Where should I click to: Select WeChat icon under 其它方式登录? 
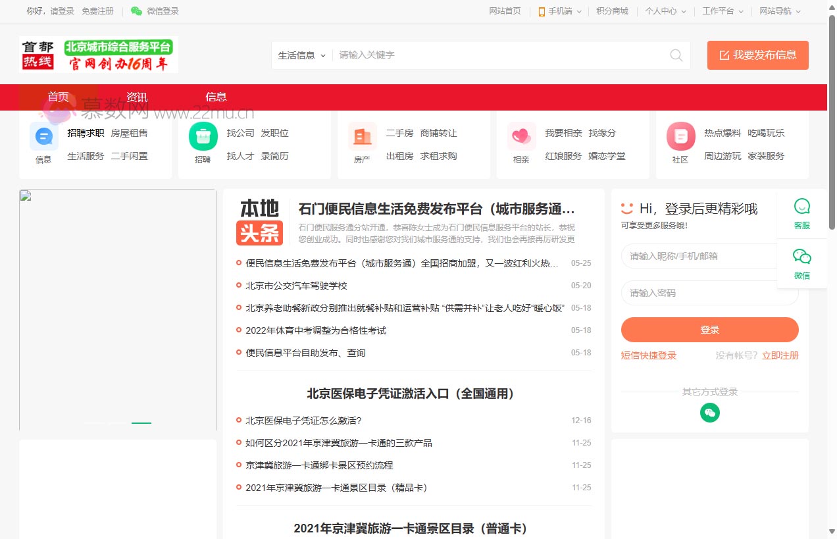point(709,413)
